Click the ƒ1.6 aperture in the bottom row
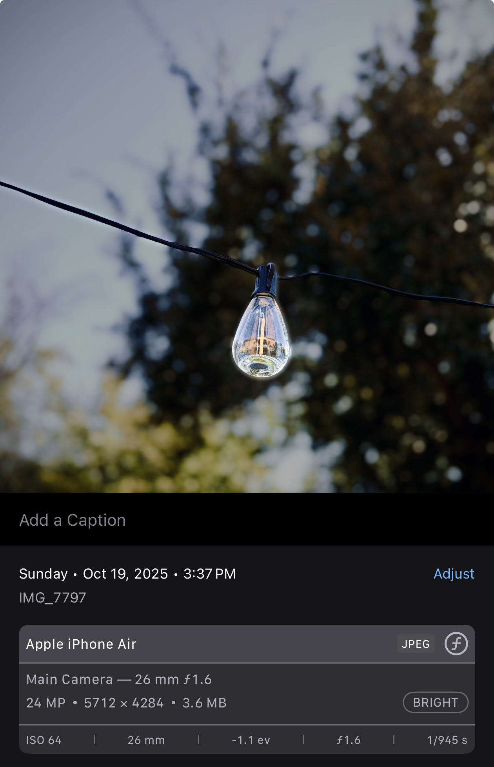This screenshot has height=767, width=494. click(x=349, y=740)
